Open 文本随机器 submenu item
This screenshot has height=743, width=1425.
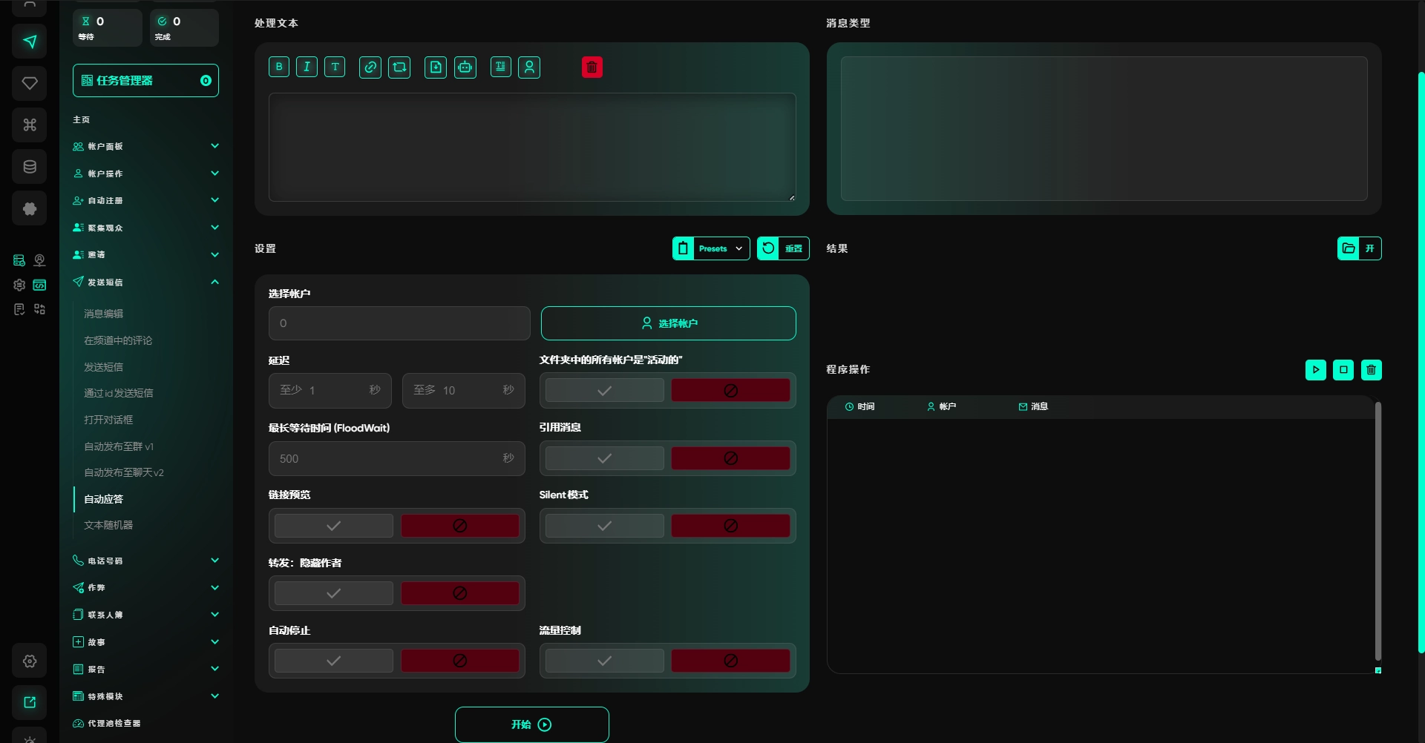click(x=108, y=525)
